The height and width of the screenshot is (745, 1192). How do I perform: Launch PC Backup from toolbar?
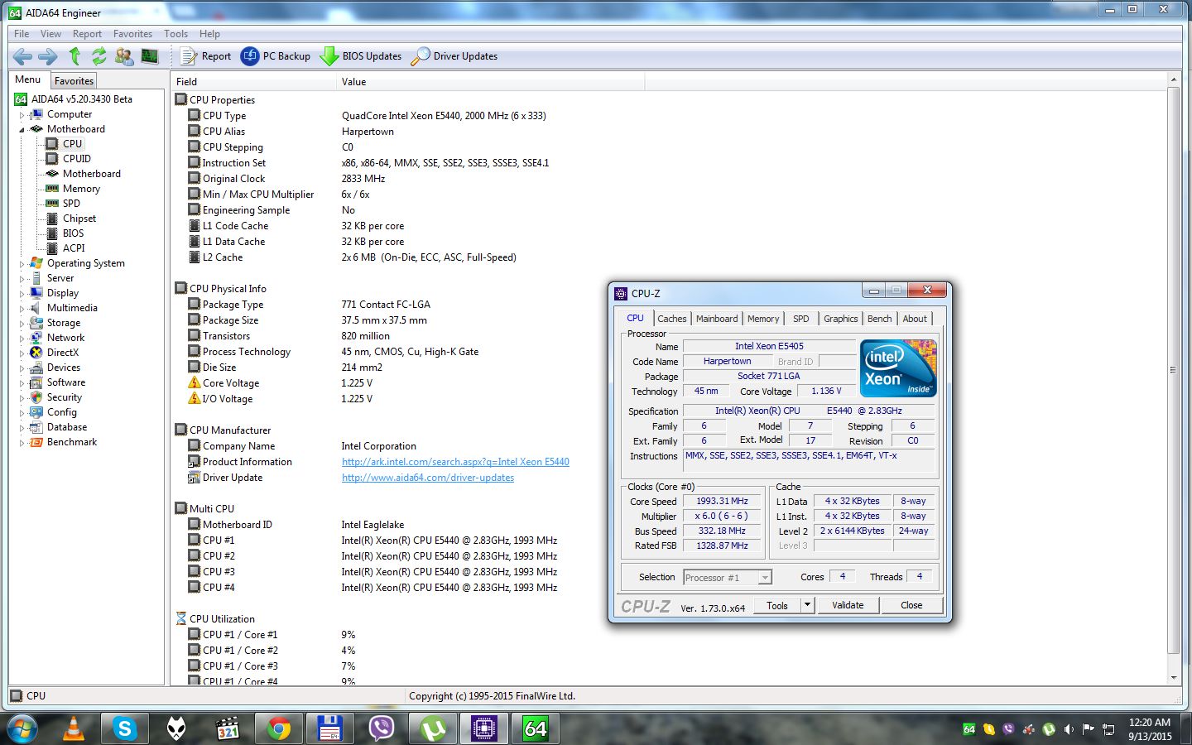point(276,56)
